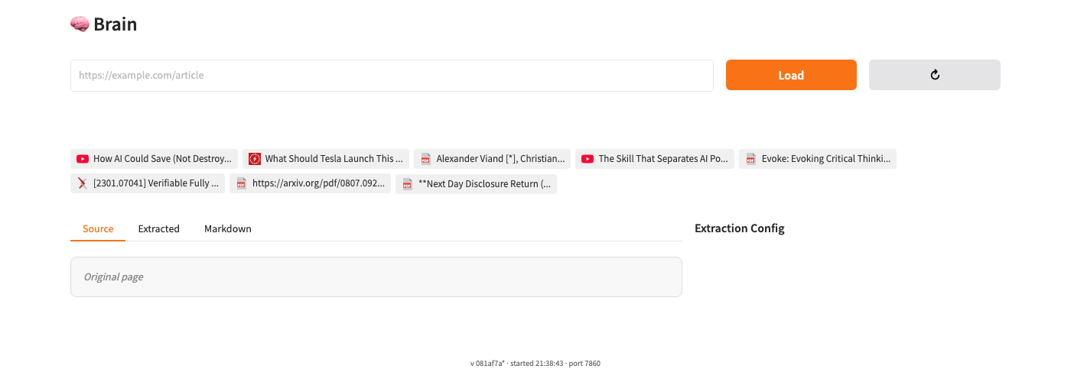Click the brain emoji in the header
The image size is (1071, 382).
click(x=80, y=24)
